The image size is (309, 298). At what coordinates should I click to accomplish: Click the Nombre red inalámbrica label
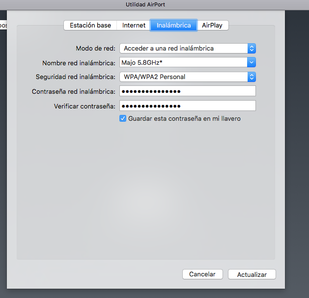79,63
